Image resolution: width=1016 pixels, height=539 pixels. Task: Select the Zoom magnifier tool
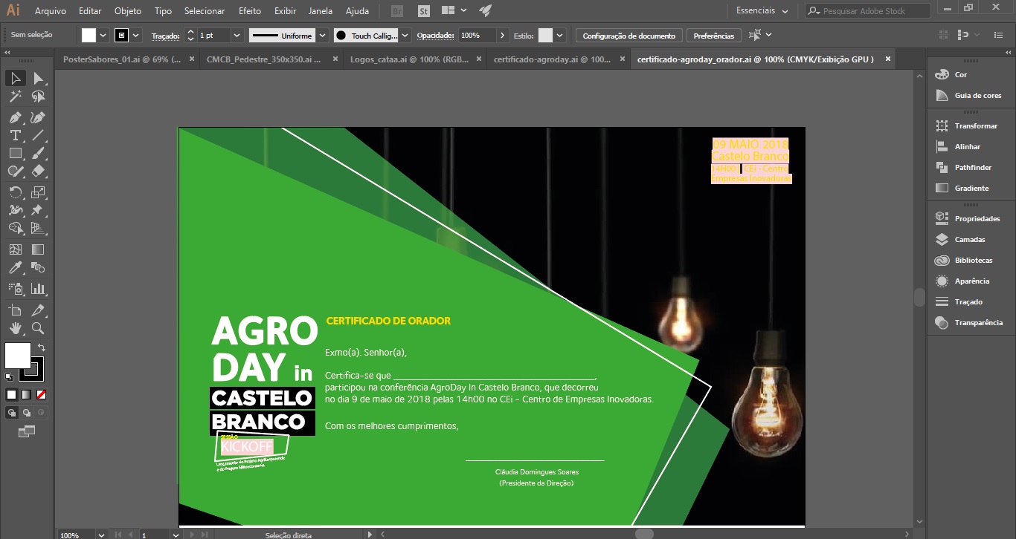[38, 327]
